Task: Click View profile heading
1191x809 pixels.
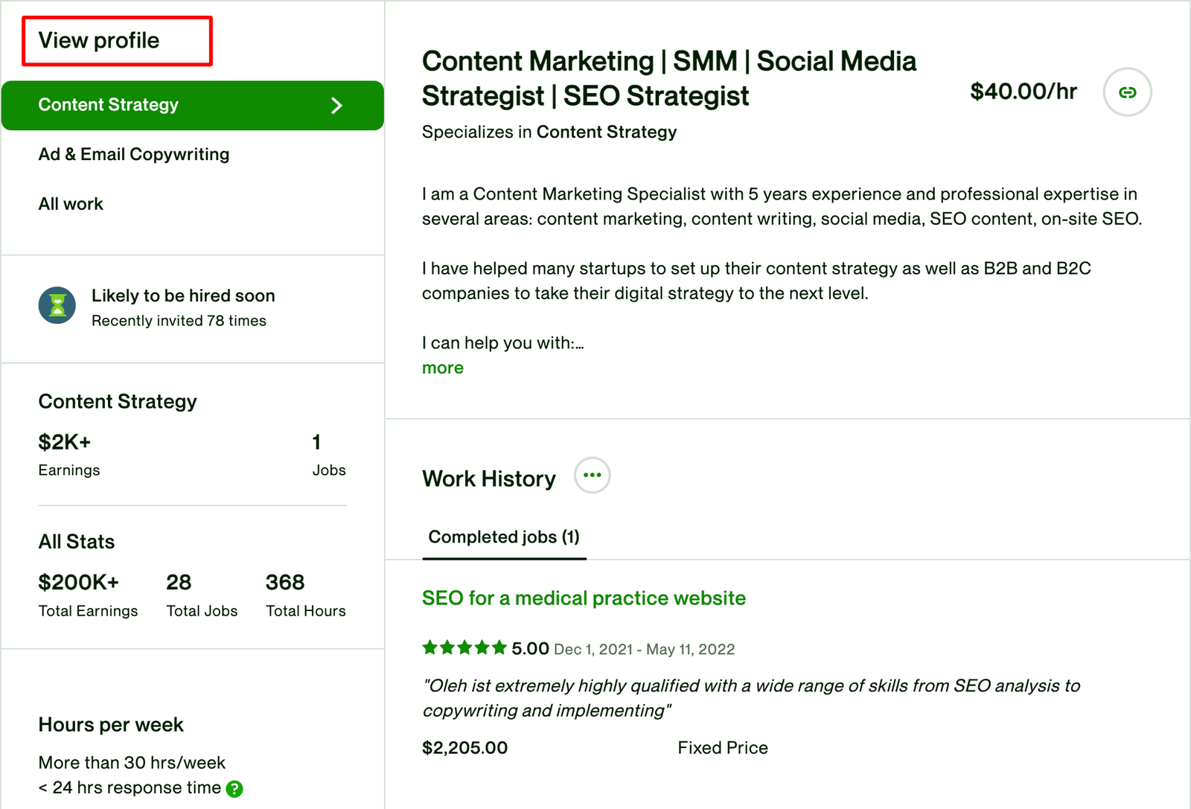Action: (99, 40)
